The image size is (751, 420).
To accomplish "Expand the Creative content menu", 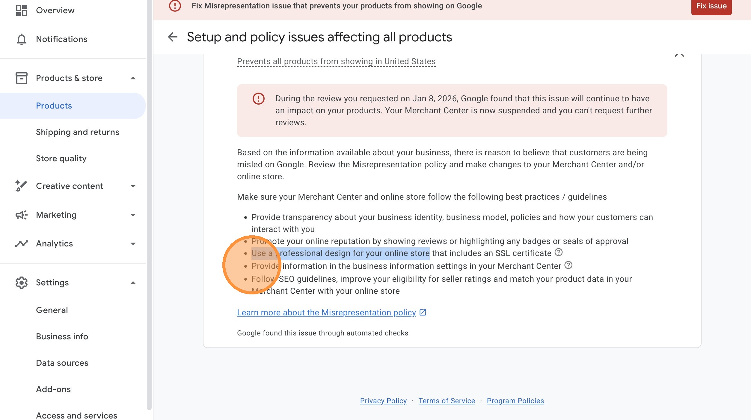I will (x=133, y=186).
